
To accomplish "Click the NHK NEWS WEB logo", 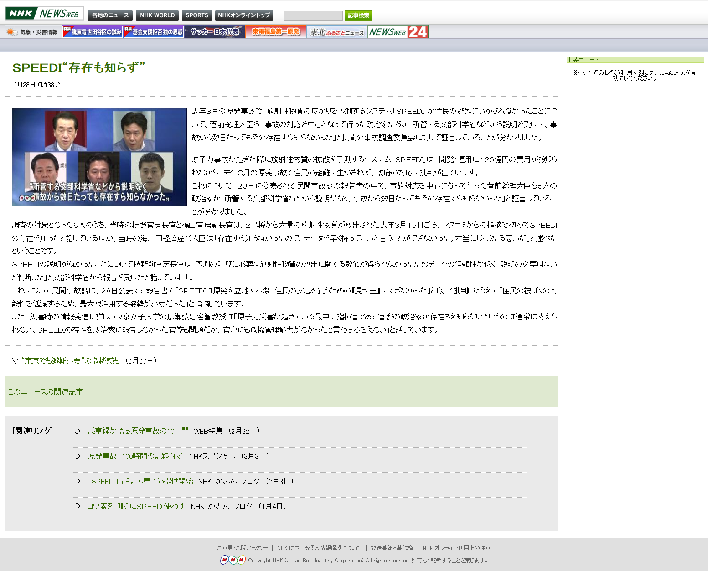I will (x=44, y=14).
